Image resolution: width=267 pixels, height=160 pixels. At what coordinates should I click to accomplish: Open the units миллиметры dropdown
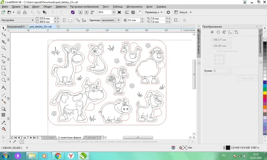pyautogui.click(x=110, y=20)
